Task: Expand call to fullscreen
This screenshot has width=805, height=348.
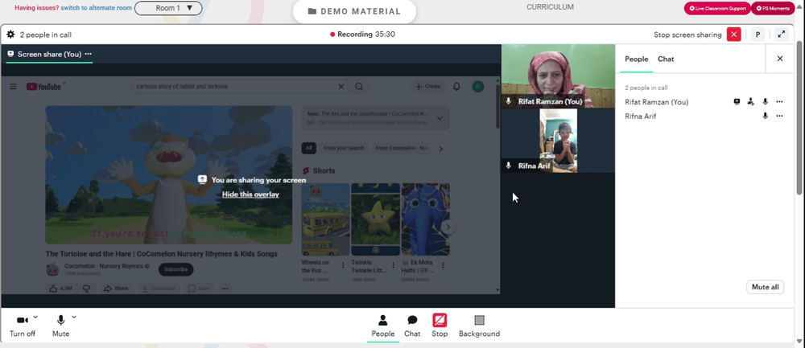Action: tap(782, 35)
